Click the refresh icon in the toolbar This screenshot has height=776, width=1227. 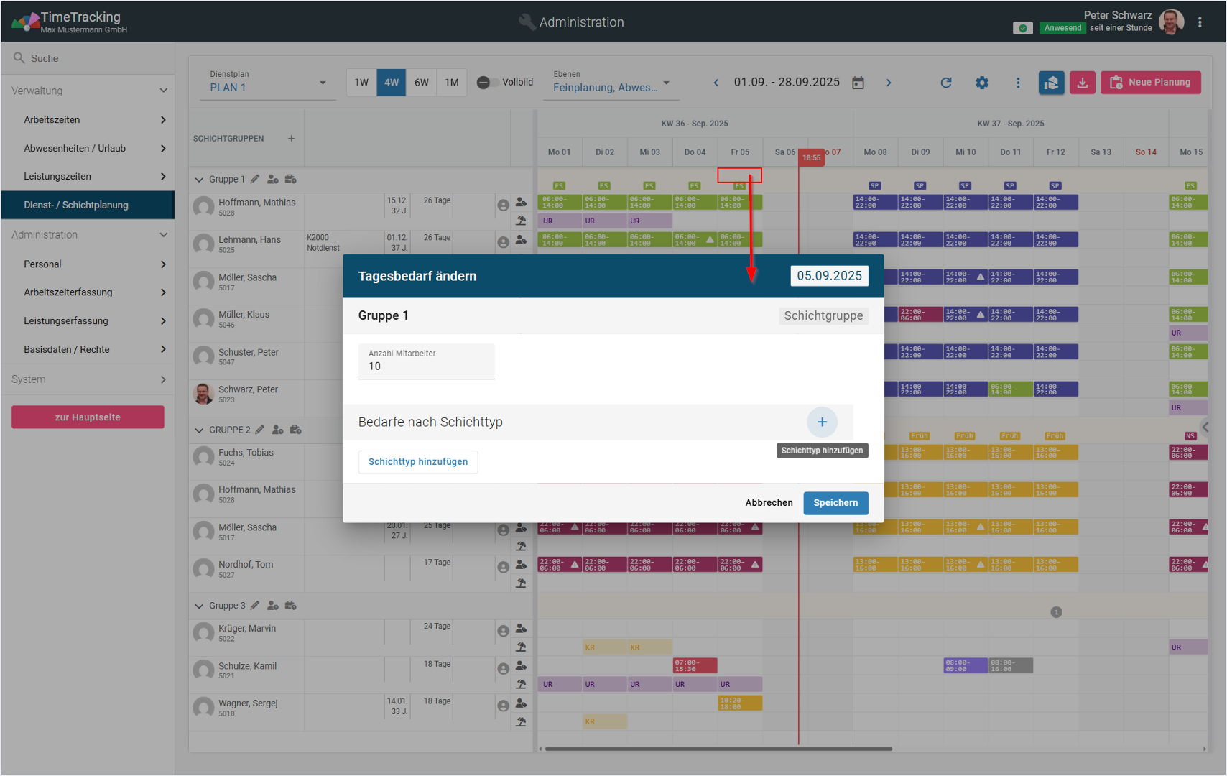(x=946, y=83)
